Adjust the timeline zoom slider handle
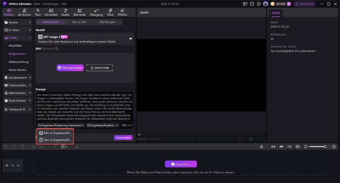This screenshot has height=183, width=340. pyautogui.click(x=325, y=147)
